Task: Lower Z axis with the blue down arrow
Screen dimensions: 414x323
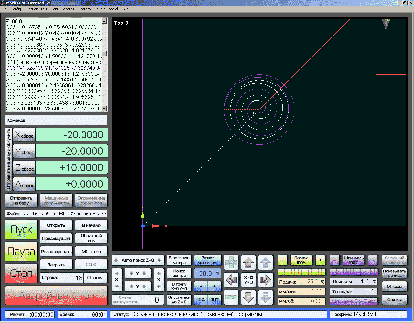Action: 265,297
